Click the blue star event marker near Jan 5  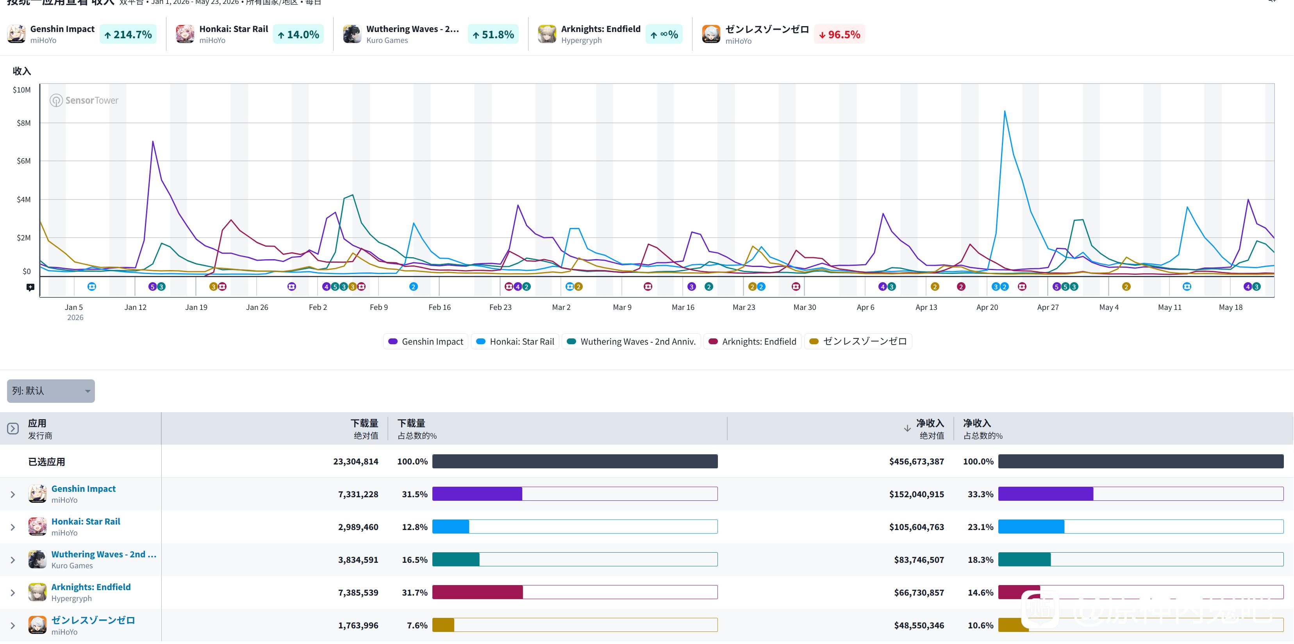point(92,286)
